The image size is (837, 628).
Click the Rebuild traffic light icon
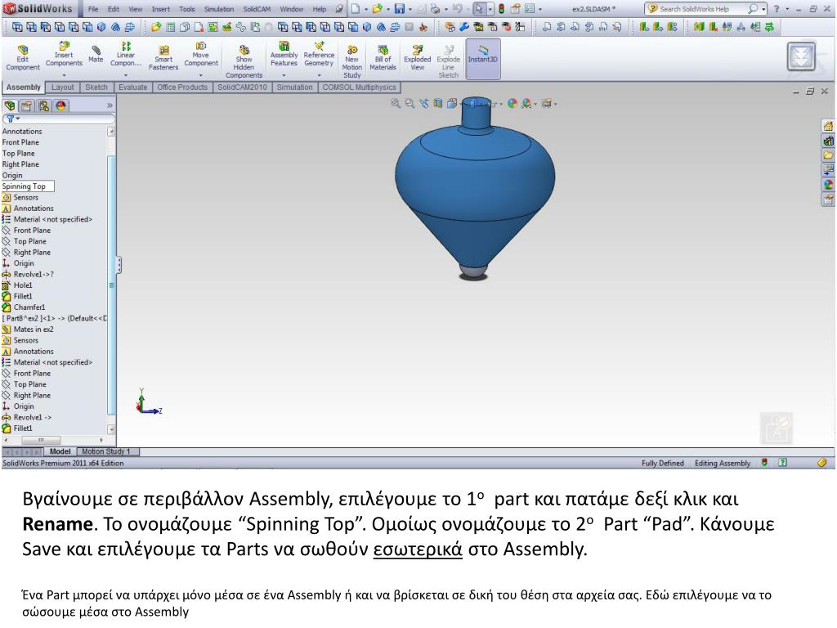[x=501, y=8]
